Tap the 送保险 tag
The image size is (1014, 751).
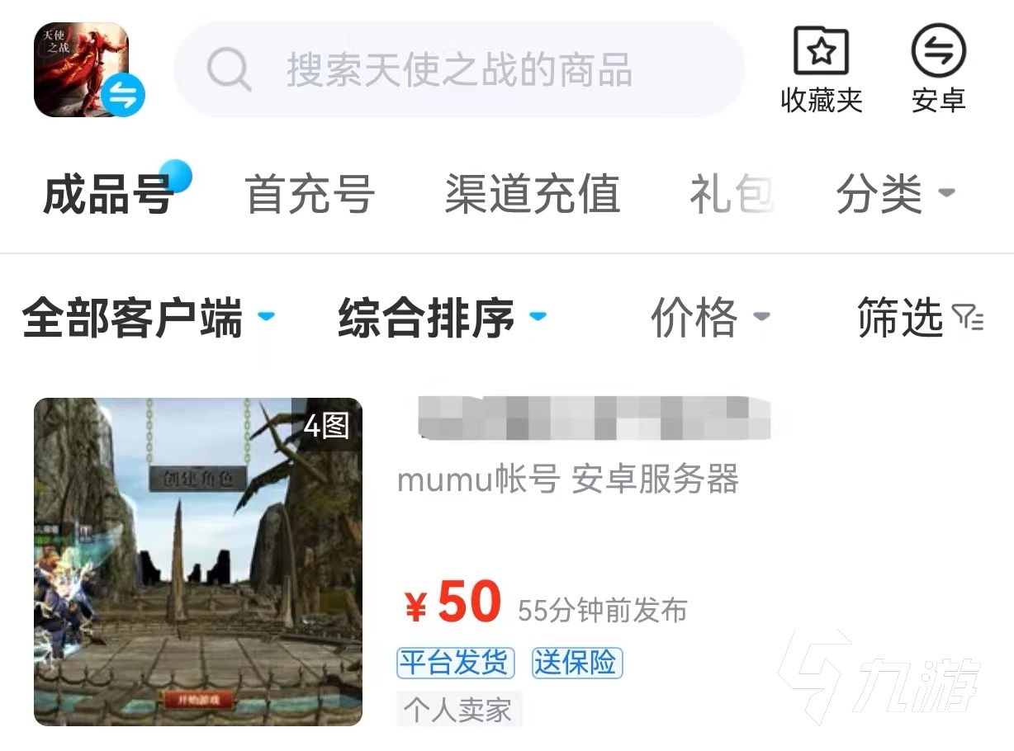[577, 663]
